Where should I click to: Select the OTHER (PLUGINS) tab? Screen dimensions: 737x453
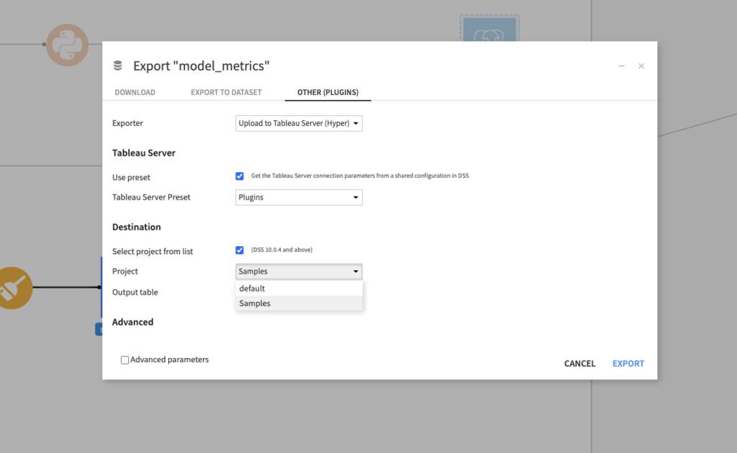click(x=327, y=92)
